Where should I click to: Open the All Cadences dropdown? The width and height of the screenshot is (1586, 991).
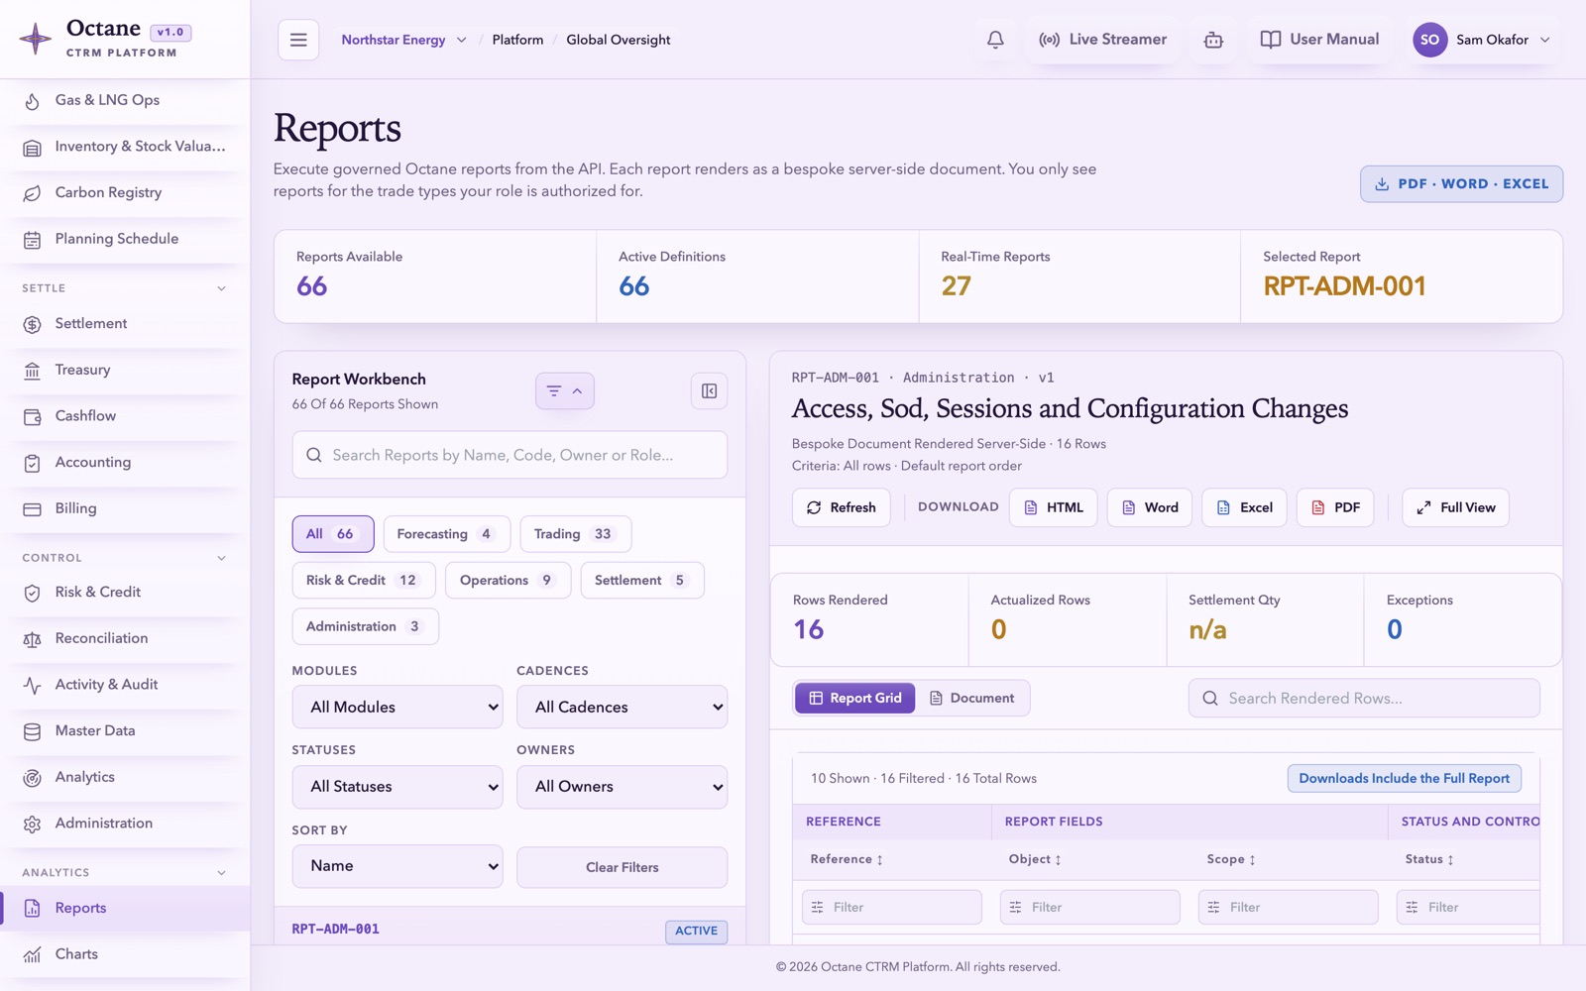coord(622,707)
